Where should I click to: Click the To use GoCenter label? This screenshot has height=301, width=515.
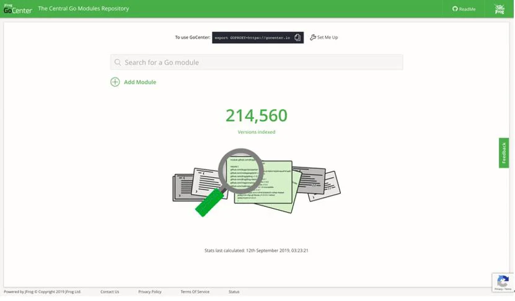tap(193, 37)
